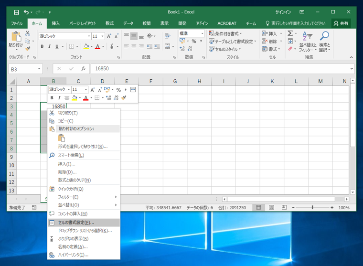Image resolution: width=363 pixels, height=266 pixels.
Task: Choose Copy in the context menu
Action: (x=84, y=121)
